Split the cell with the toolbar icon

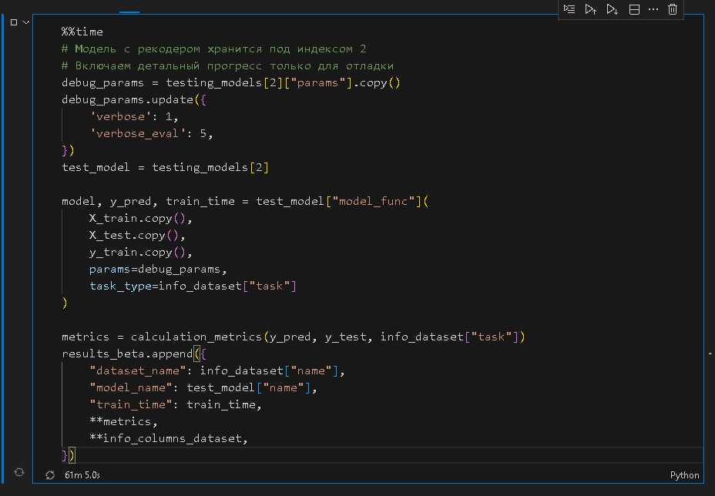634,9
